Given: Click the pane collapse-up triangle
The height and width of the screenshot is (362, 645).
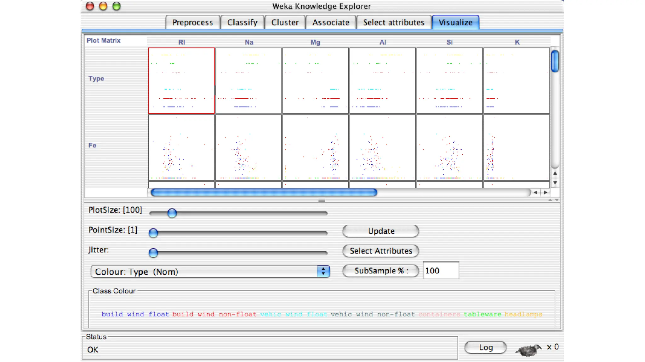Looking at the screenshot, I should (550, 200).
